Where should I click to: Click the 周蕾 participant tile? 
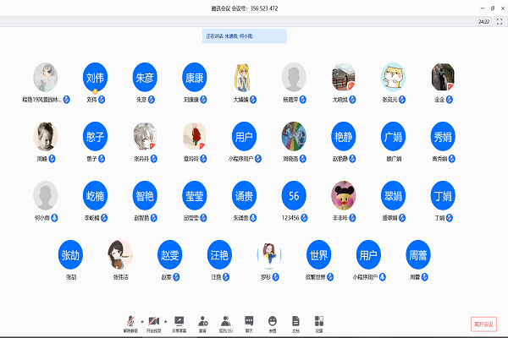(x=417, y=255)
